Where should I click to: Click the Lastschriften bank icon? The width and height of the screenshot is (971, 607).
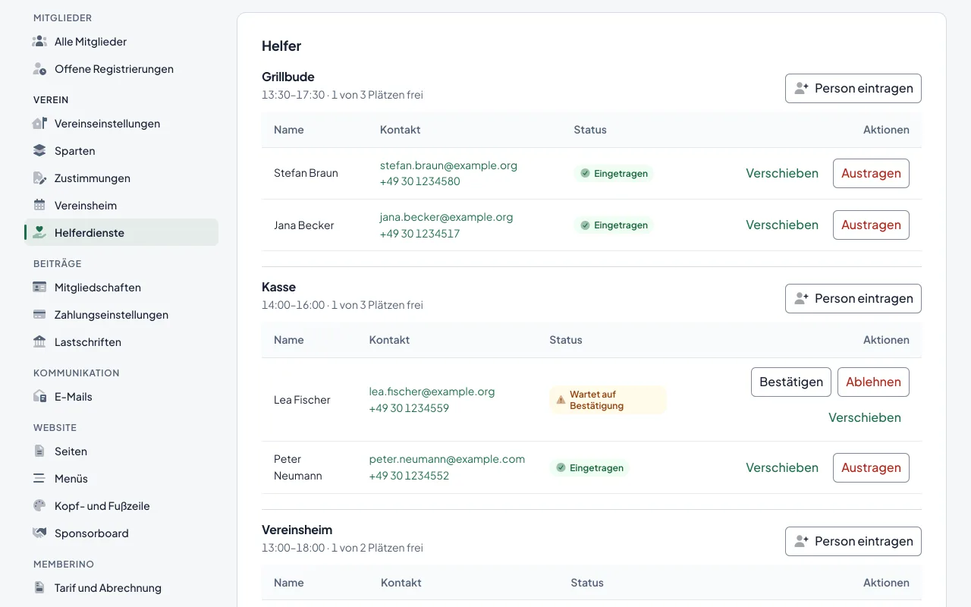point(39,342)
